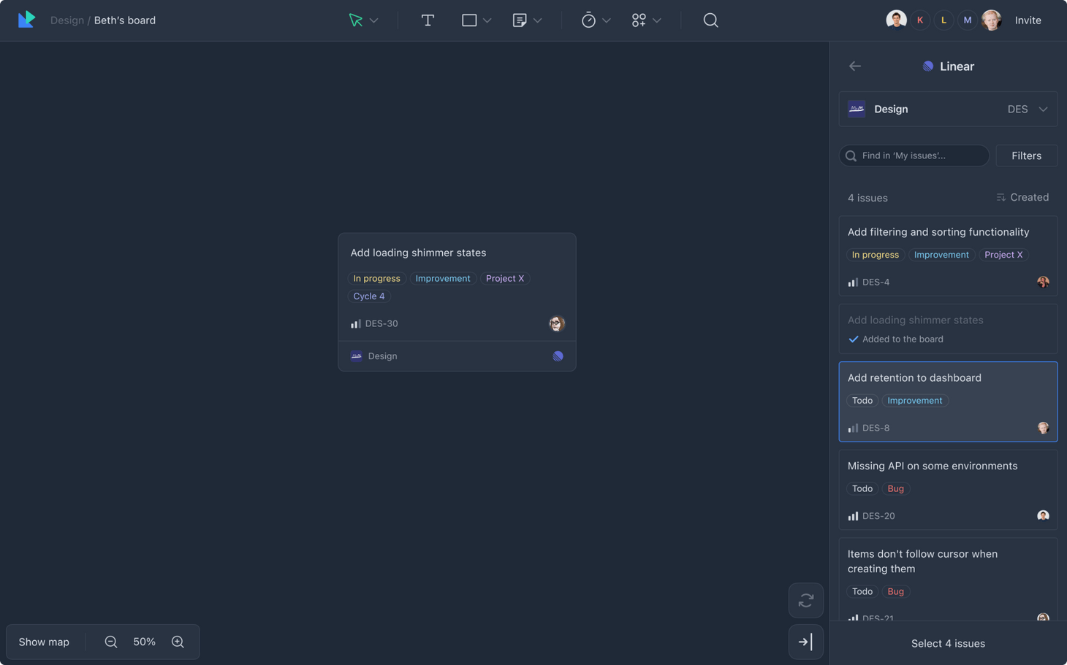
Task: Open the Filters panel
Action: 1026,155
